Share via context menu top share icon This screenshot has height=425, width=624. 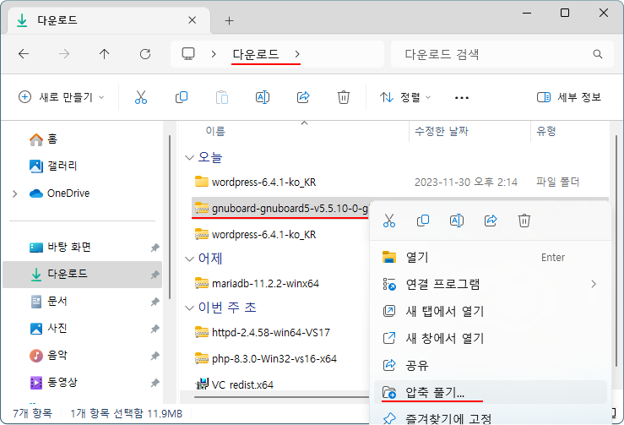491,221
